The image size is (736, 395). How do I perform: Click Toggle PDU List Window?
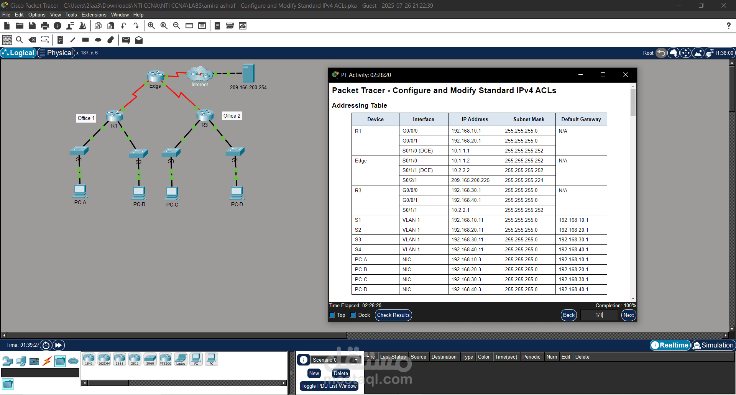click(329, 386)
